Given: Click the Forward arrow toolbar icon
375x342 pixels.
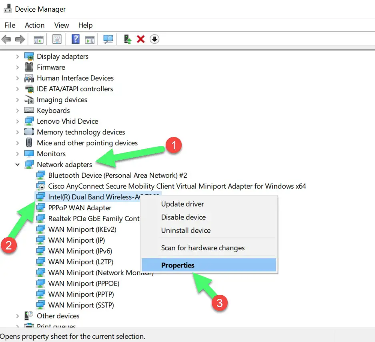Looking at the screenshot, I should pos(20,39).
